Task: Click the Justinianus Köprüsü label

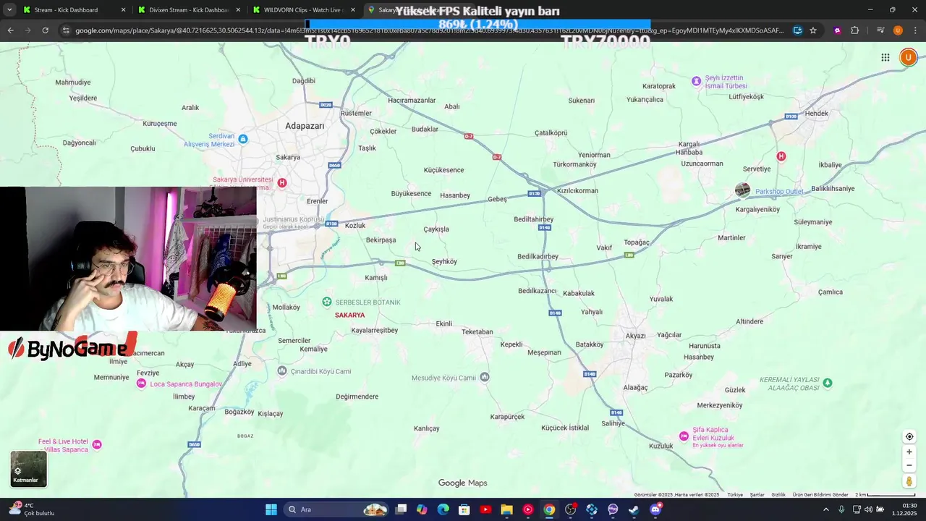Action: pos(294,219)
